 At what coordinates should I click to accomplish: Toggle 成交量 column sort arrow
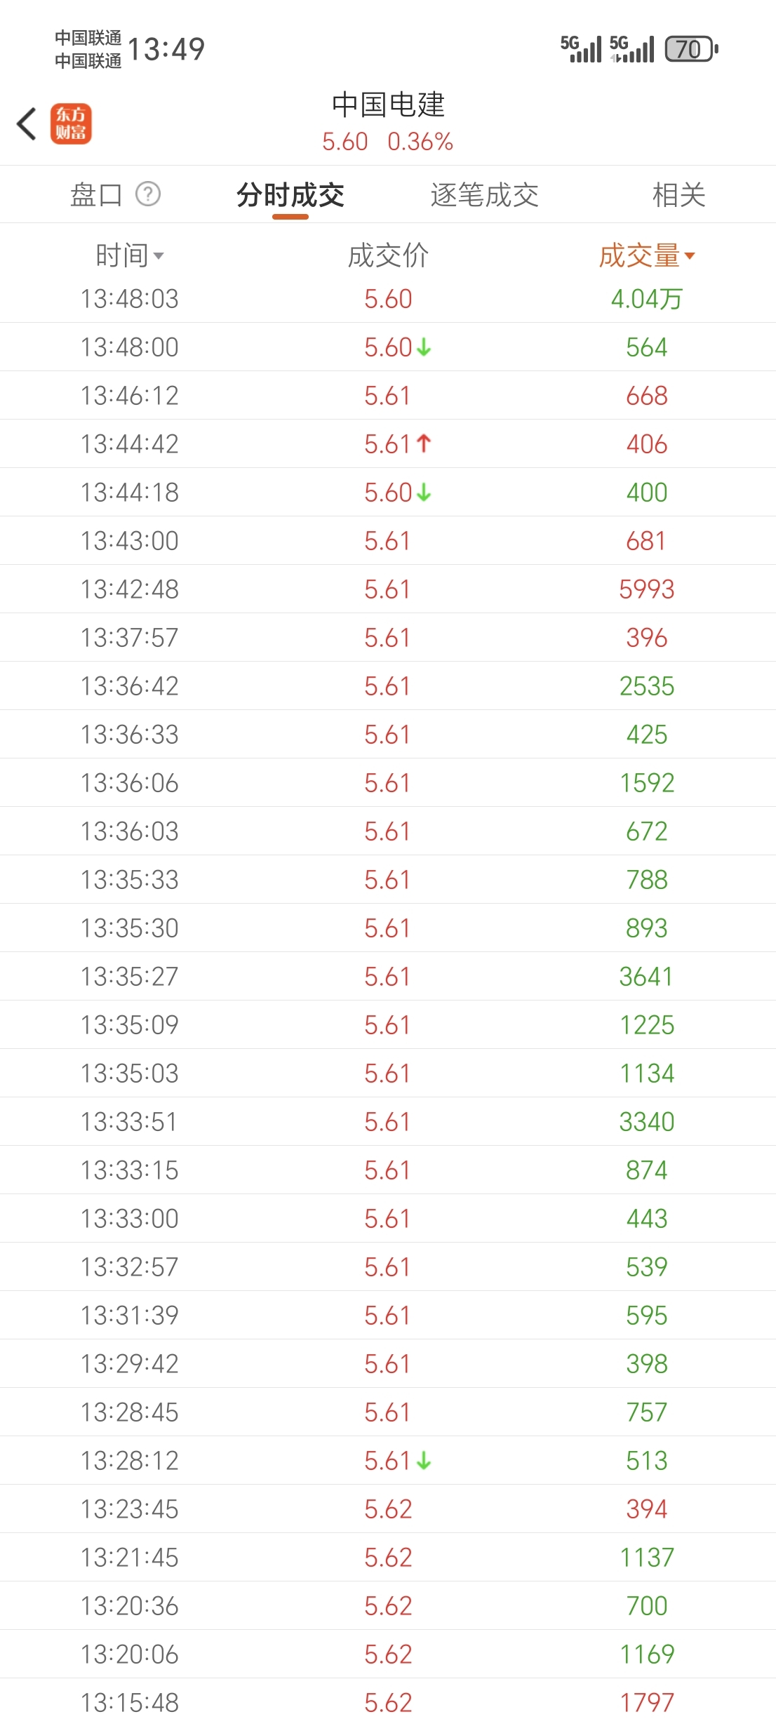pos(689,255)
